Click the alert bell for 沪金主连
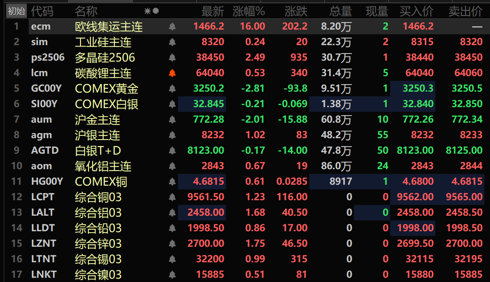Screen dimensions: 490x282 point(172,119)
